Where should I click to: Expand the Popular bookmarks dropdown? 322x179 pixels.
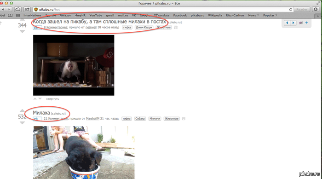(270, 15)
